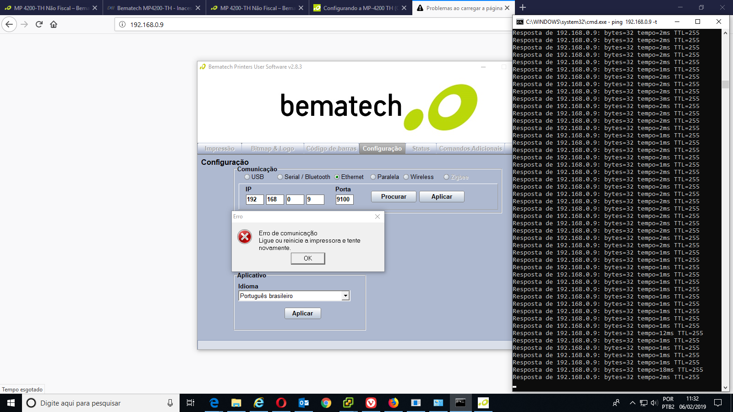Close the 'Problemas ao carregar a página' tab

click(507, 8)
